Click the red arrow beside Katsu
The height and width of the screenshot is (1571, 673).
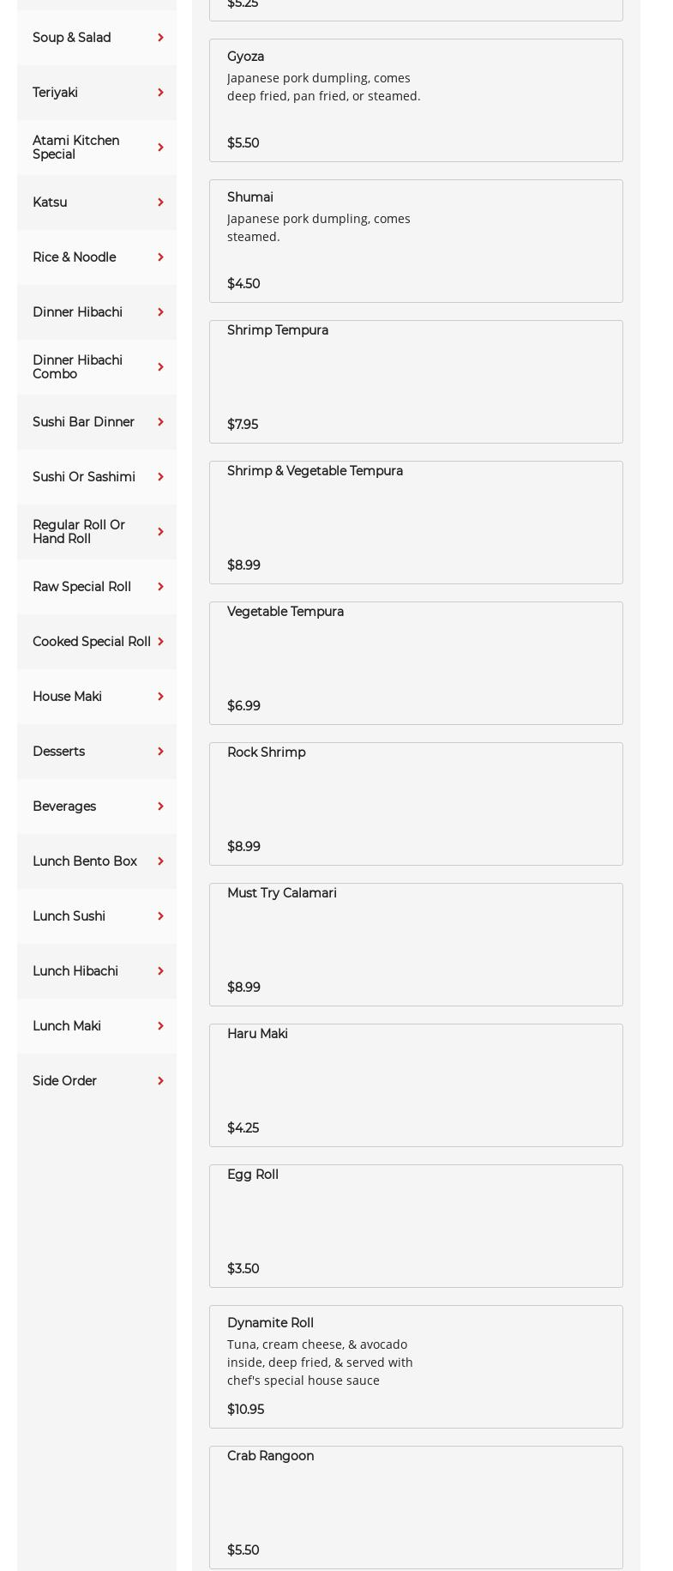coord(160,202)
